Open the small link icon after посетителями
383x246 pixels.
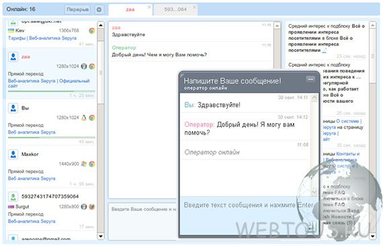point(324,50)
